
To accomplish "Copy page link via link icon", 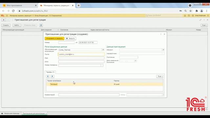I will (200, 20).
